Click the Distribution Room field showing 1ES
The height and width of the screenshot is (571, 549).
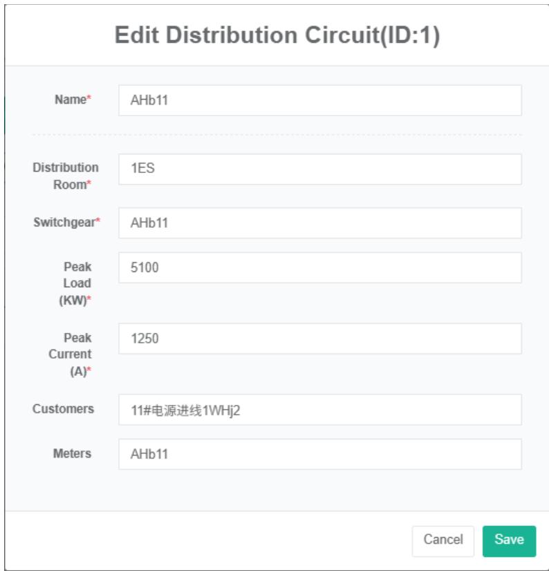click(319, 169)
